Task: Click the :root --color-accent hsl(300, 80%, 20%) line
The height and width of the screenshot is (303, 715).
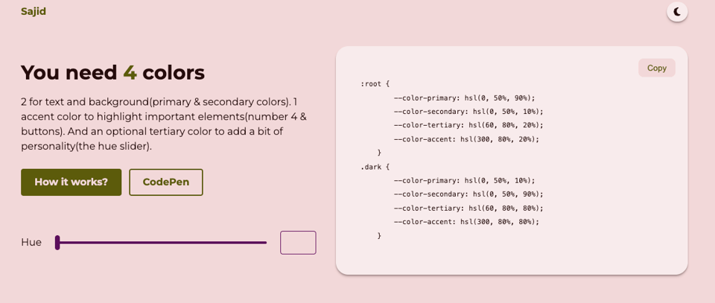Action: click(x=466, y=139)
